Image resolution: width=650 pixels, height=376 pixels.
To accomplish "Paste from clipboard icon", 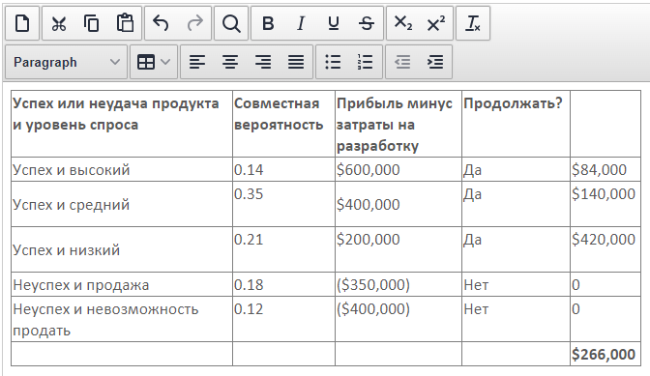I will click(125, 23).
